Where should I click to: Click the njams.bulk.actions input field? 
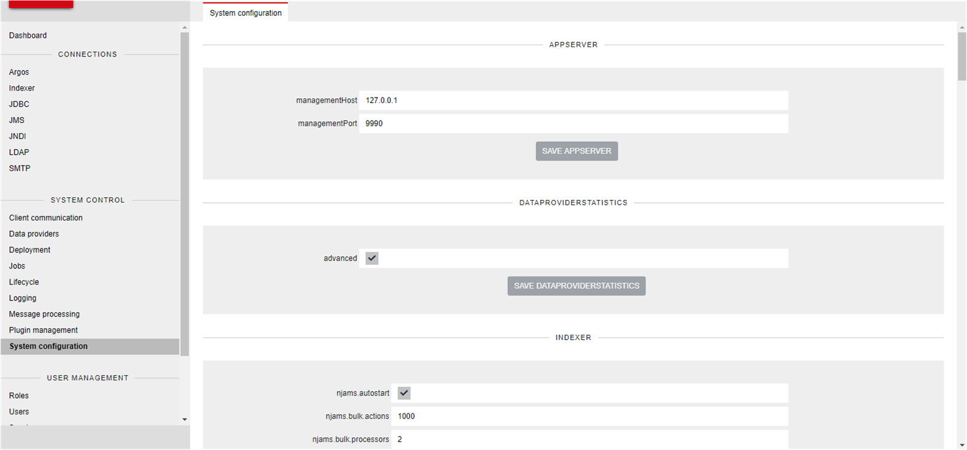590,416
